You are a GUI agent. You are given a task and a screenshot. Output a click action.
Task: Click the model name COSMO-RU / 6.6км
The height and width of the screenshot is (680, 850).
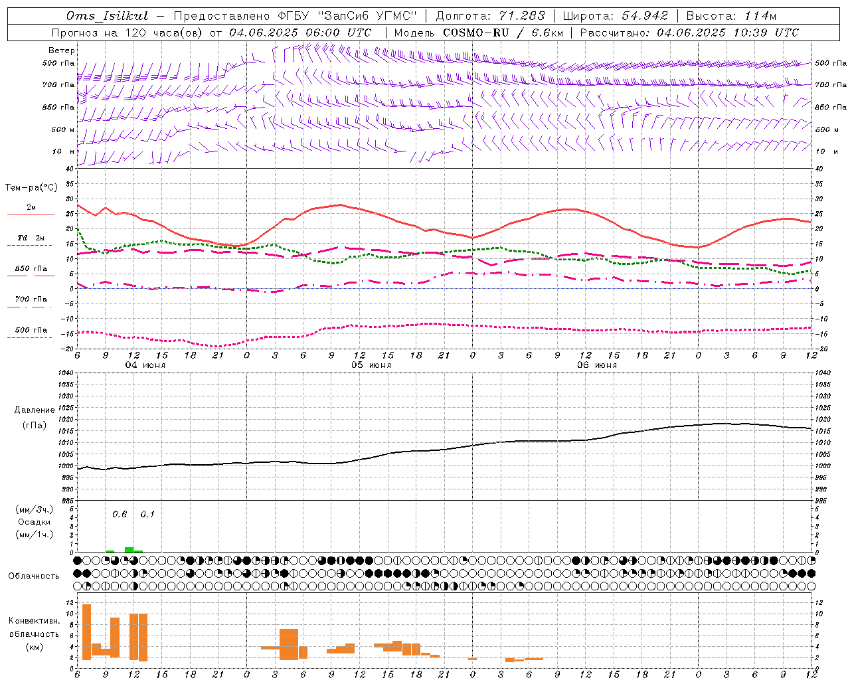coord(503,33)
